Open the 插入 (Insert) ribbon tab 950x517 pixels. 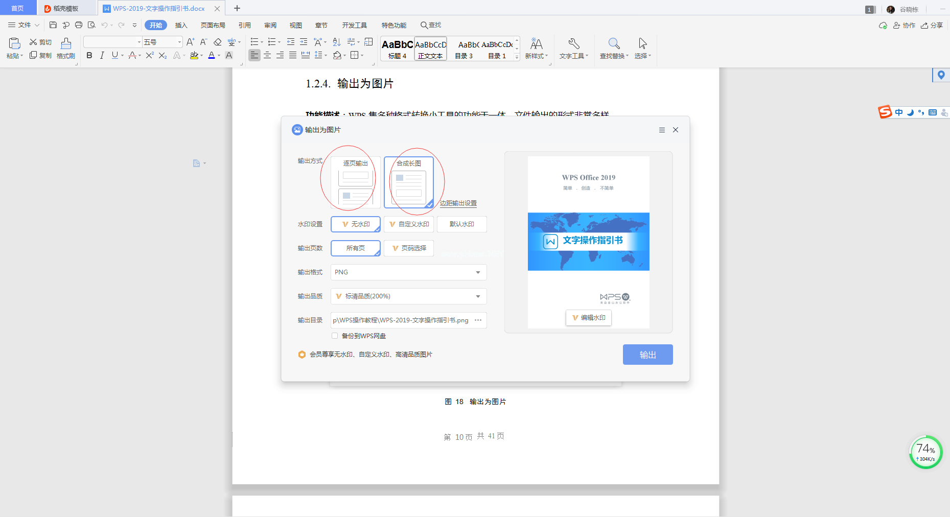(x=181, y=25)
